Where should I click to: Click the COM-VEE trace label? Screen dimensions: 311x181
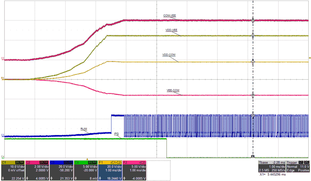pos(170,16)
